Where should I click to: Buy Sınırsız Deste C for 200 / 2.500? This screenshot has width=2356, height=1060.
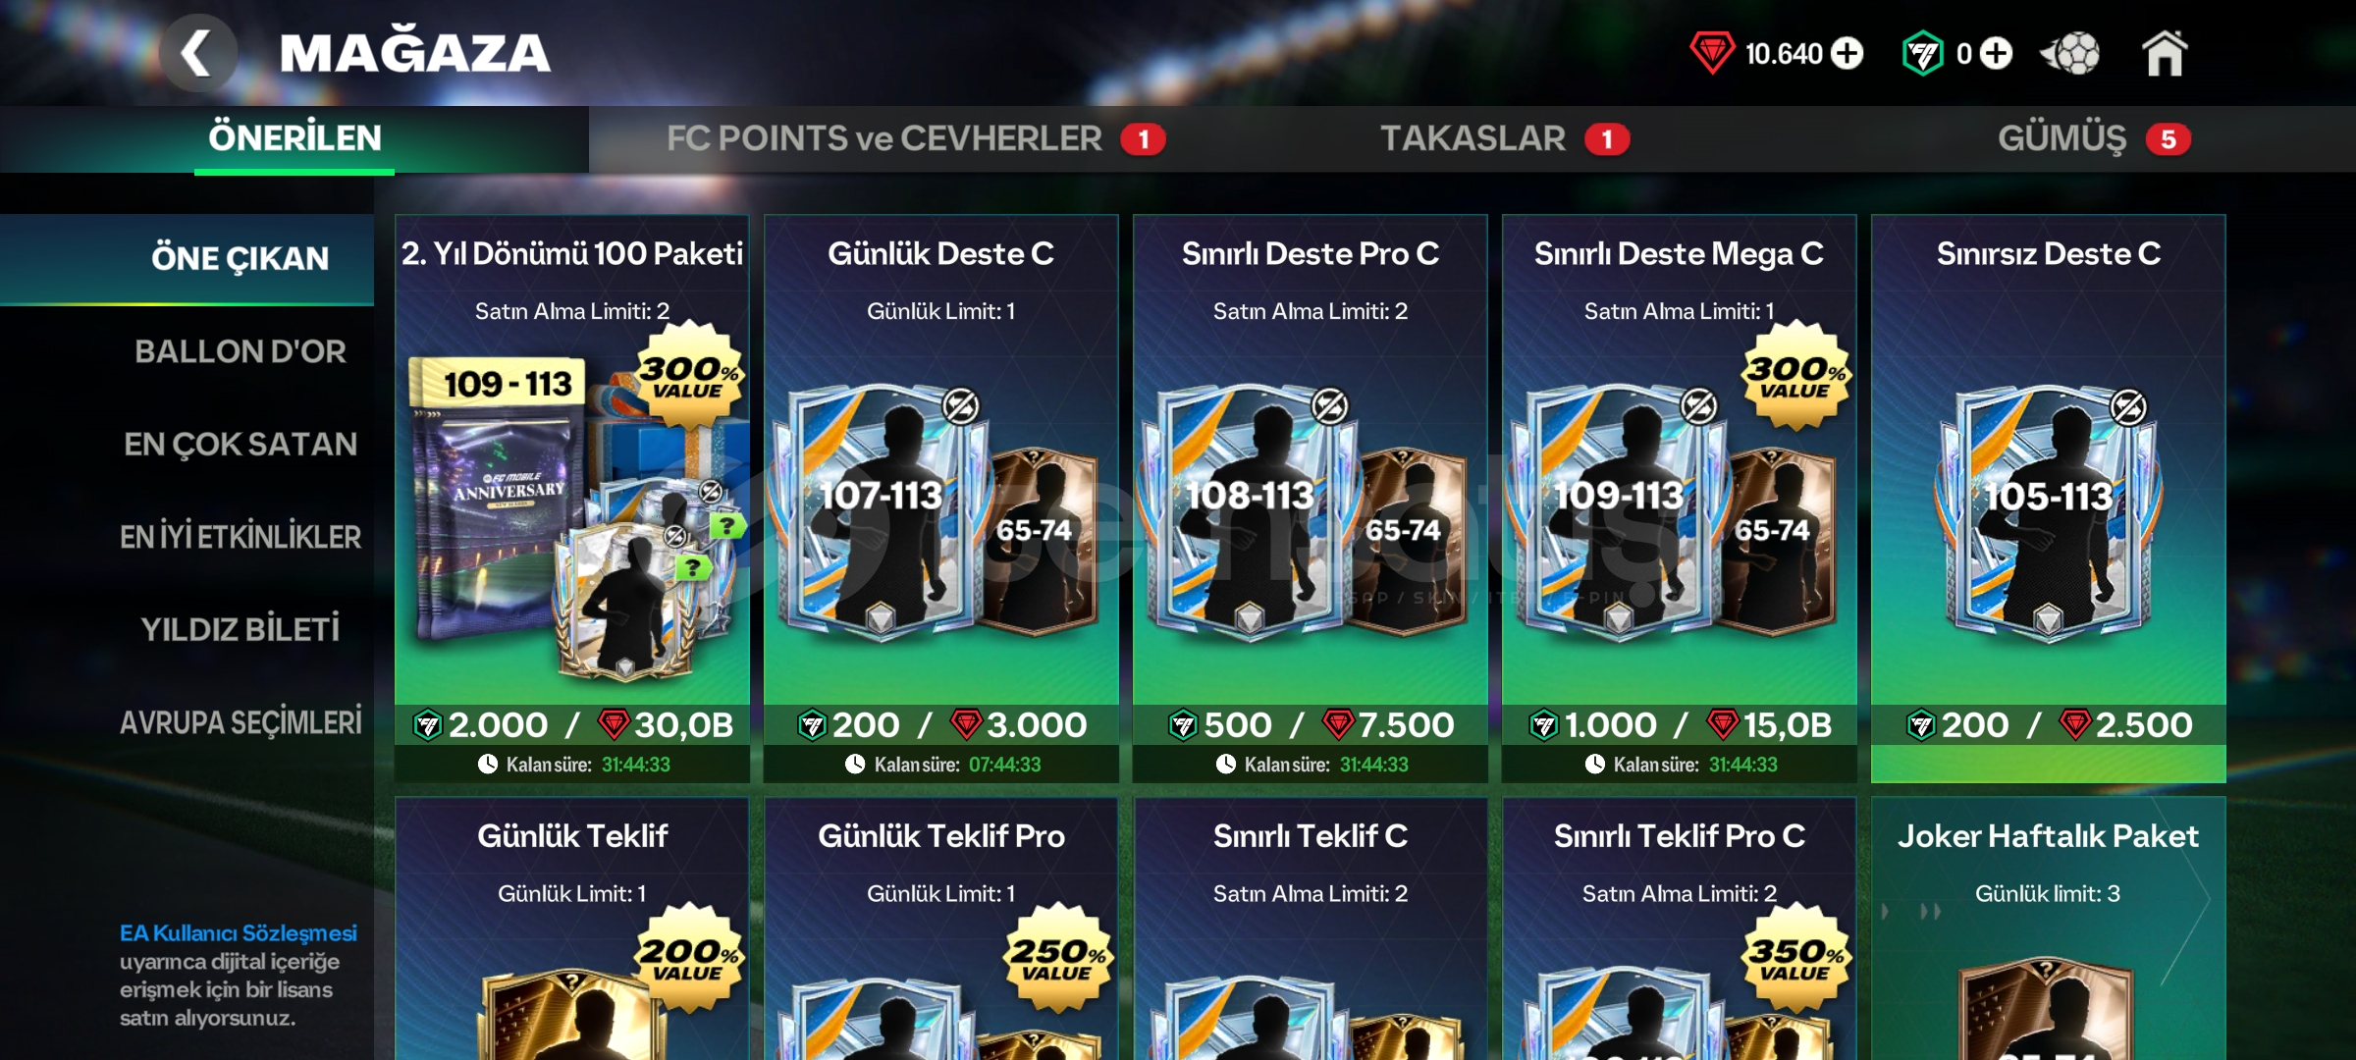(x=2049, y=725)
